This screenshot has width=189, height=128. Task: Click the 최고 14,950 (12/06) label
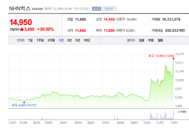(161, 56)
